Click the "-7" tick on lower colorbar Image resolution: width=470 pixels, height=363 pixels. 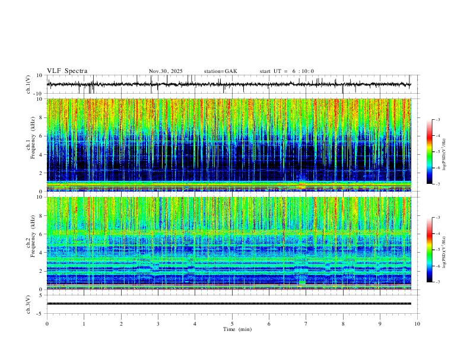coord(438,282)
